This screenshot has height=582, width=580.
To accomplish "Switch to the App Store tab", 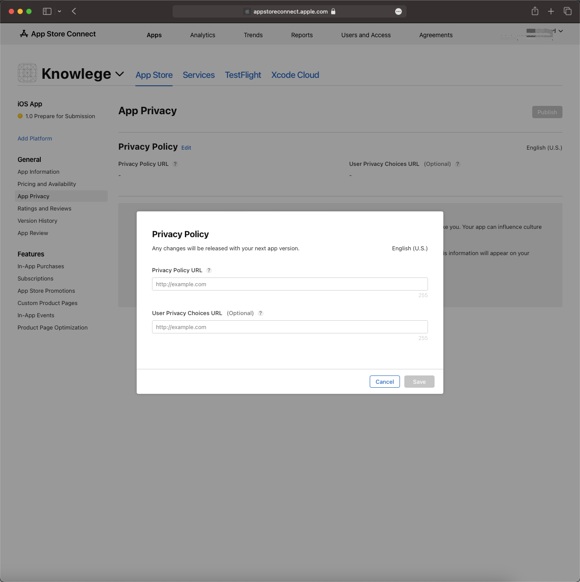I will 154,75.
